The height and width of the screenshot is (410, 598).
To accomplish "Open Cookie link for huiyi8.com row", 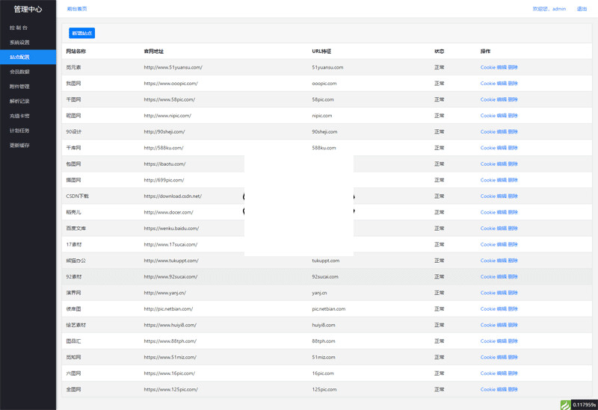I will point(488,325).
